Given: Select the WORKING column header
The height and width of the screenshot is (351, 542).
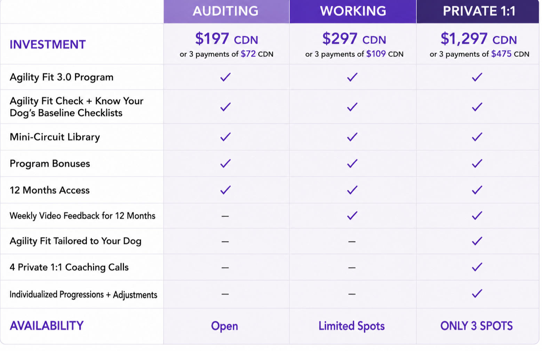Looking at the screenshot, I should tap(353, 11).
